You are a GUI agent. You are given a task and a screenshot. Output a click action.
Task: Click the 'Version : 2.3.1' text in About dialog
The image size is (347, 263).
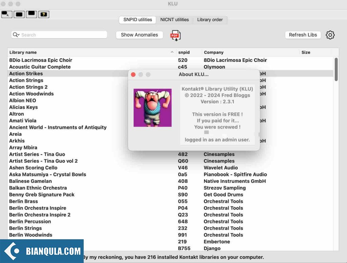click(217, 102)
